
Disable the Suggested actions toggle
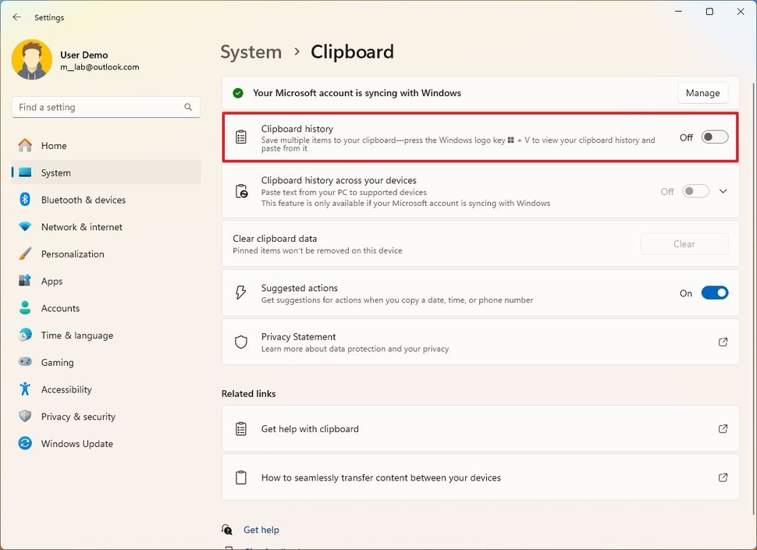(715, 293)
